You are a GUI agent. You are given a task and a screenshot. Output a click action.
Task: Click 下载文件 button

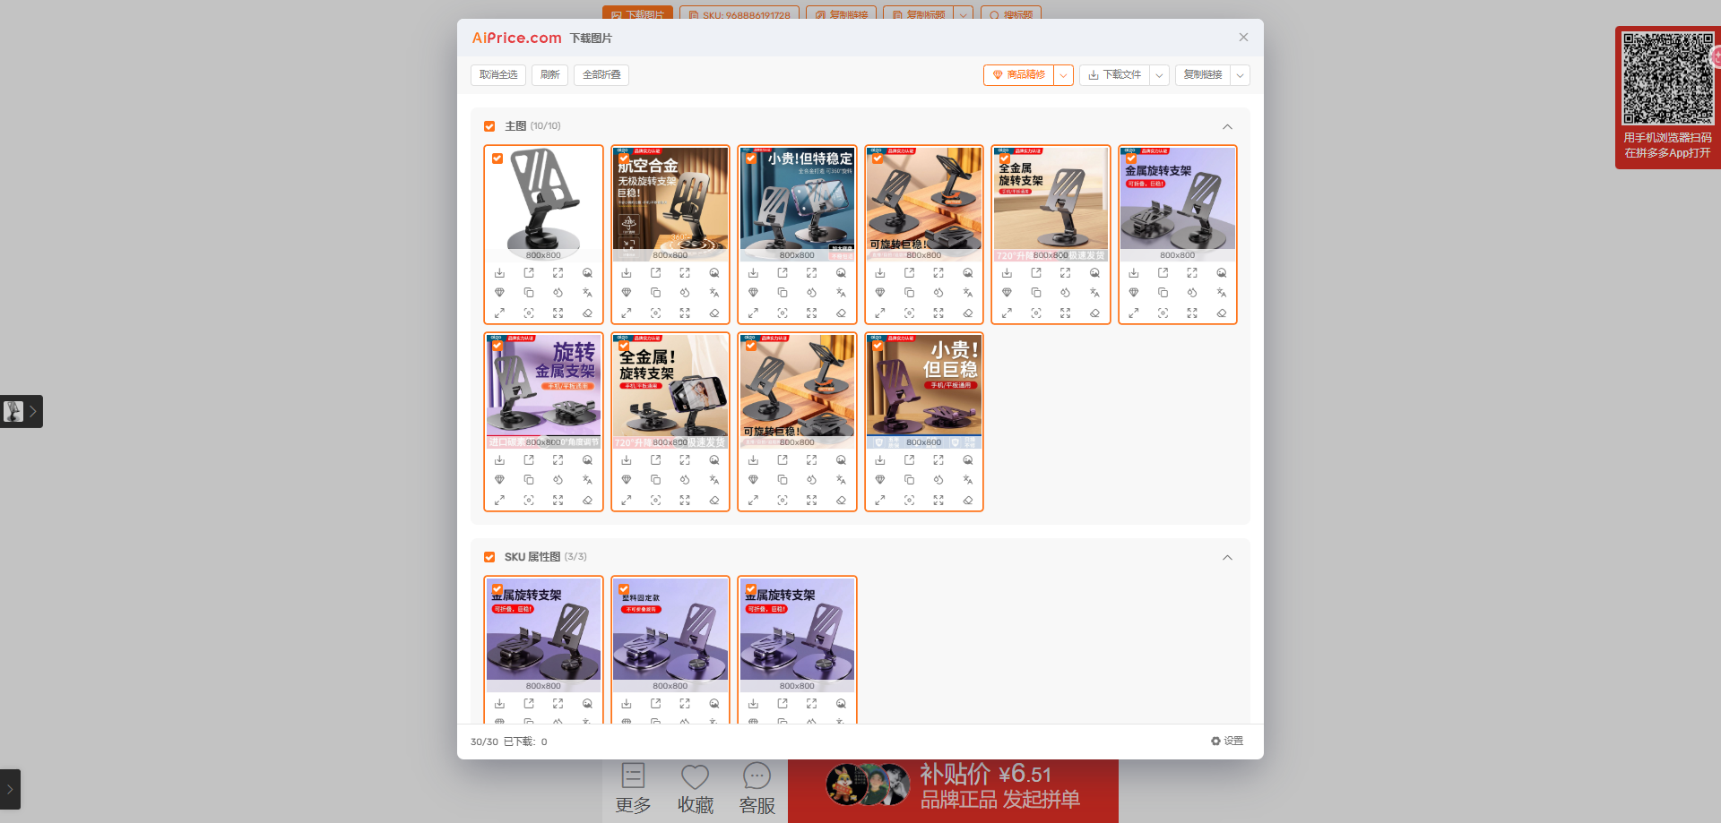tap(1115, 75)
